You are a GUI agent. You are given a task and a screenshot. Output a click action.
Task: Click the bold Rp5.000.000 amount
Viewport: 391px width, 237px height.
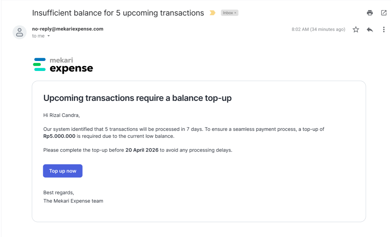click(x=59, y=136)
